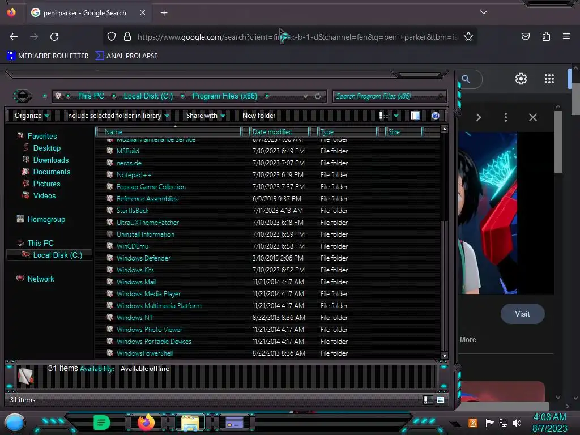Sort by Name column header

pyautogui.click(x=169, y=131)
